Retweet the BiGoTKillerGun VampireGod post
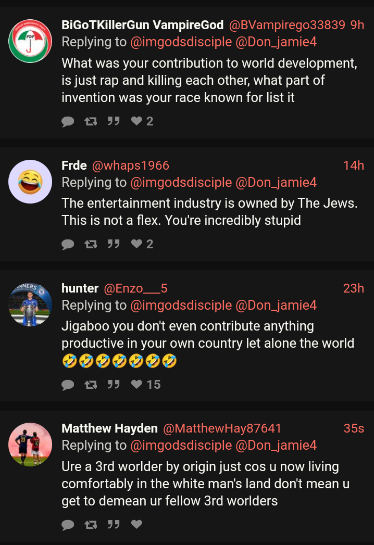 pos(91,121)
